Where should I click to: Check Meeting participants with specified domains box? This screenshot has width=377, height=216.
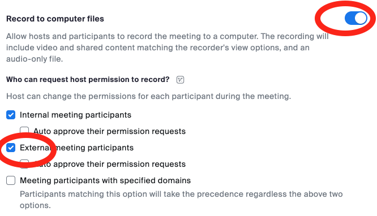11,180
